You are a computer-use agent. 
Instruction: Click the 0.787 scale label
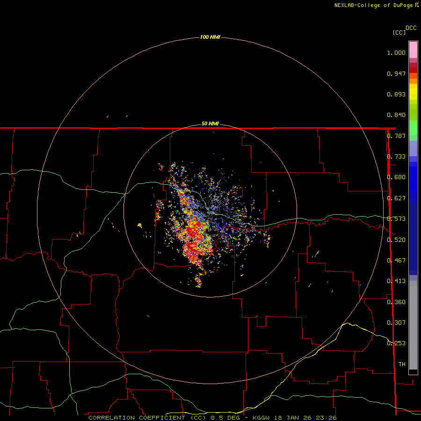tap(396, 136)
